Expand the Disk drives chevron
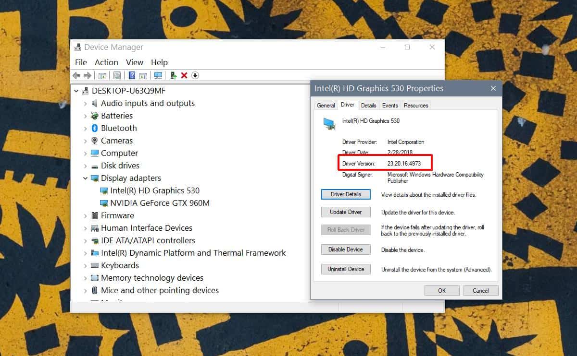Viewport: 577px width, 356px height. [85, 166]
